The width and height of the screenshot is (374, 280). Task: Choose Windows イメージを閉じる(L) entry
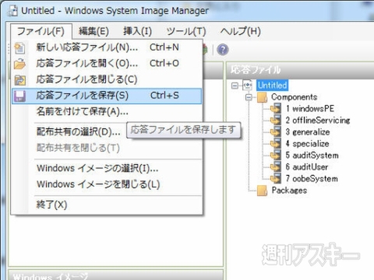coord(107,184)
